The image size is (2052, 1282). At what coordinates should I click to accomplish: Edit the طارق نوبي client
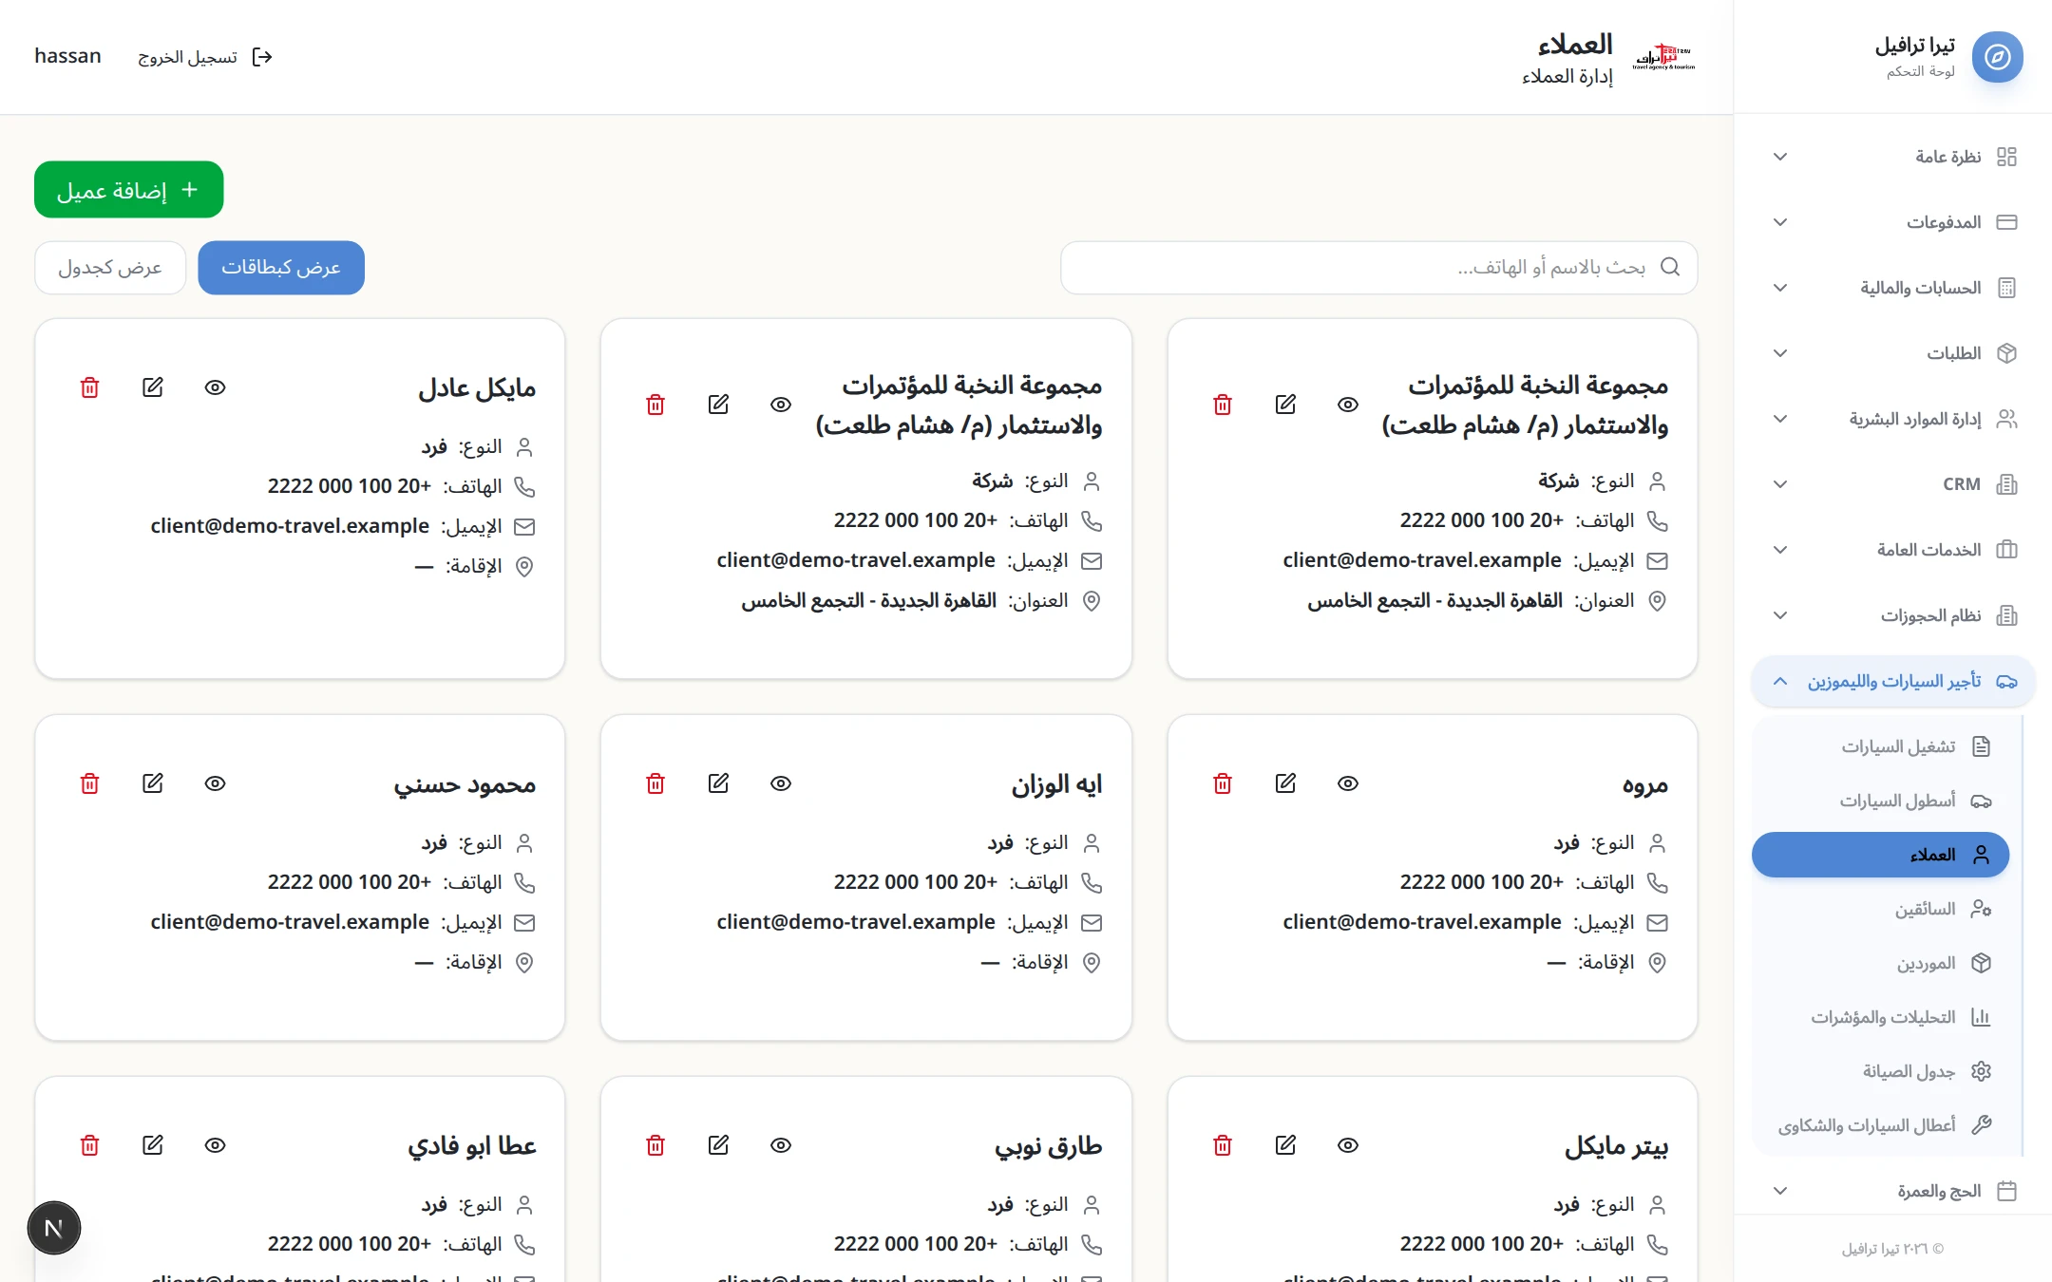tap(718, 1145)
